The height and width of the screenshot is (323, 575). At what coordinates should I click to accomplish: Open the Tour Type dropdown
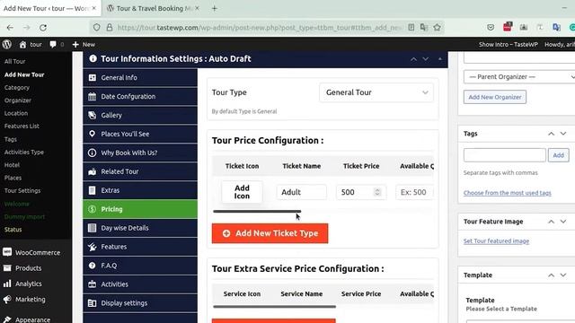(376, 92)
